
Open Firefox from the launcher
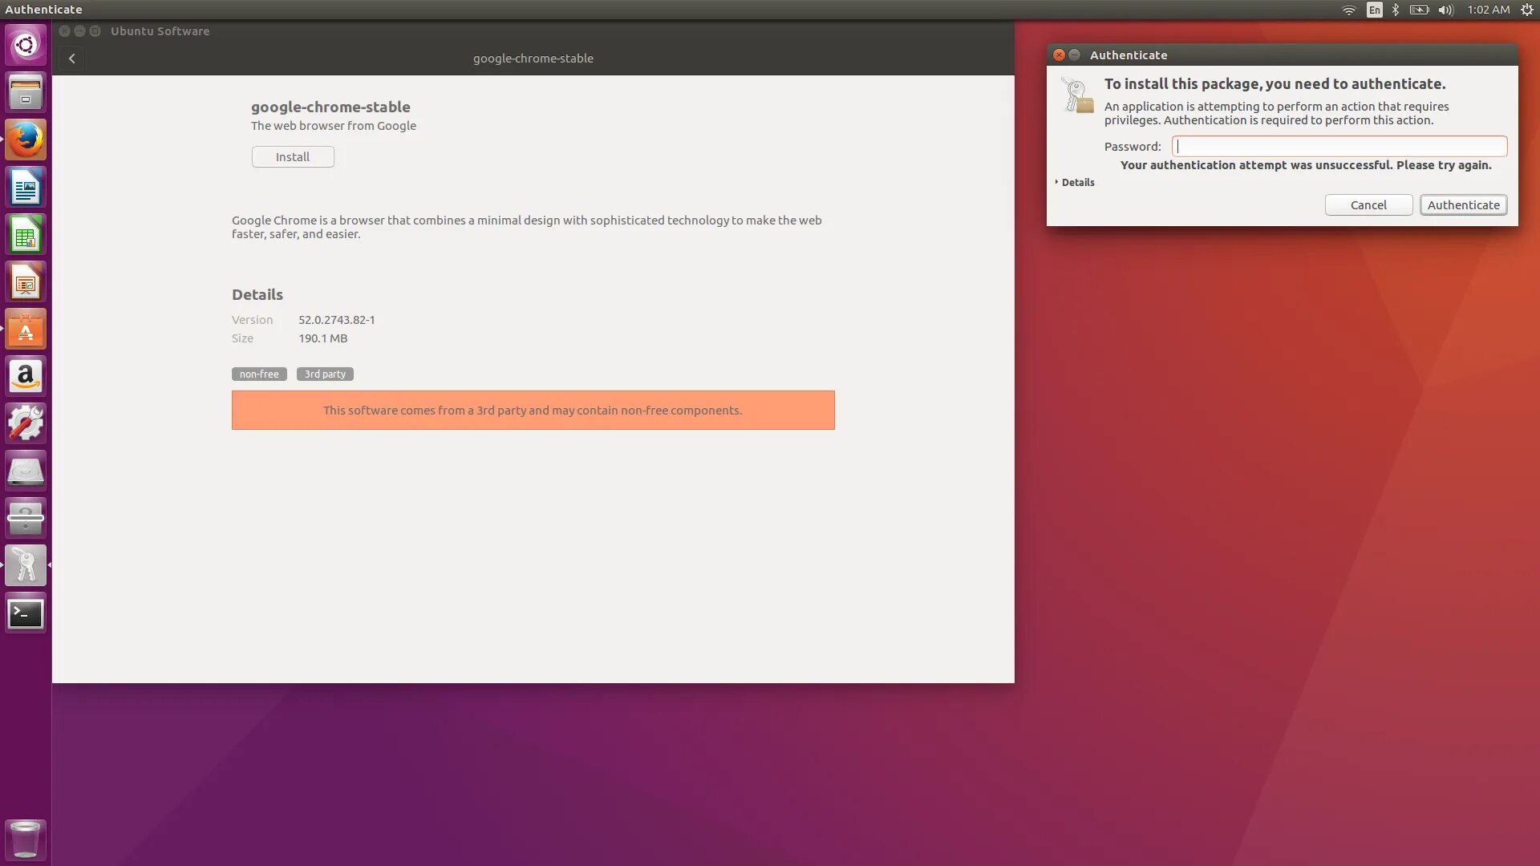(x=26, y=140)
